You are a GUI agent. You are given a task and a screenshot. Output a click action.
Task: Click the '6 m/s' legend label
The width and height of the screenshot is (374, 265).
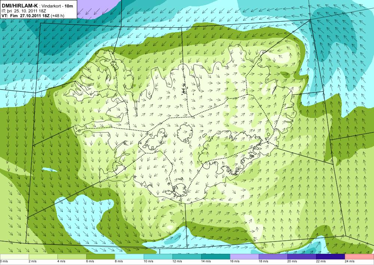(x=91, y=261)
